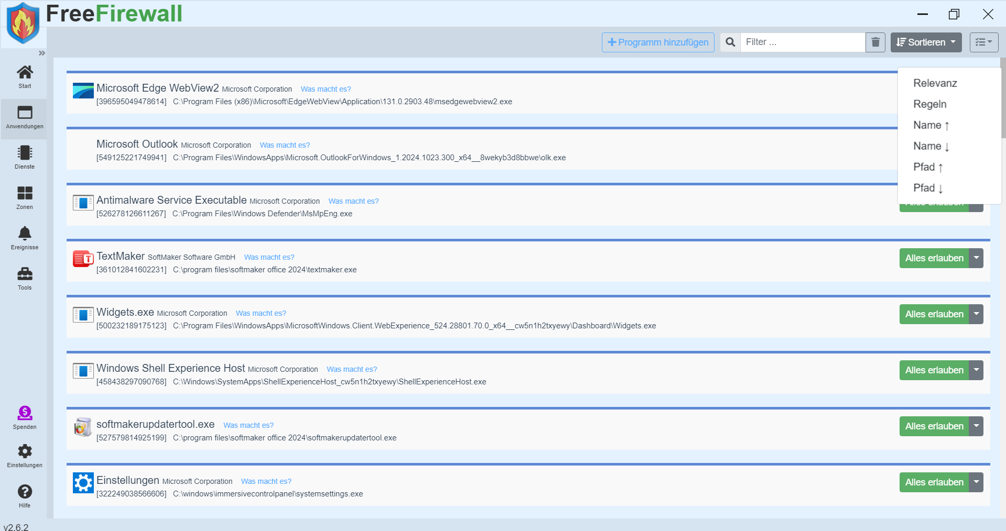Sort by Regeln

tap(930, 104)
